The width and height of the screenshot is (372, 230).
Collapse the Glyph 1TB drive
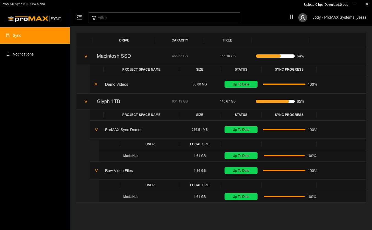click(x=86, y=101)
